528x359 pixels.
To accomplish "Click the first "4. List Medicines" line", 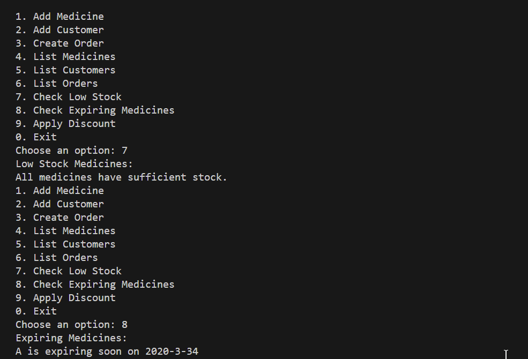I will [x=65, y=57].
